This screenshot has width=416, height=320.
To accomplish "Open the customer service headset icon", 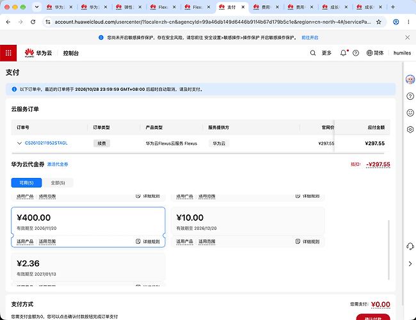I will point(410,246).
